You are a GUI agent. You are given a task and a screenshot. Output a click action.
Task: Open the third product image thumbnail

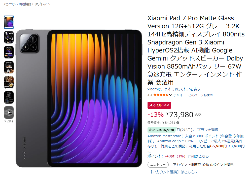coord(9,52)
